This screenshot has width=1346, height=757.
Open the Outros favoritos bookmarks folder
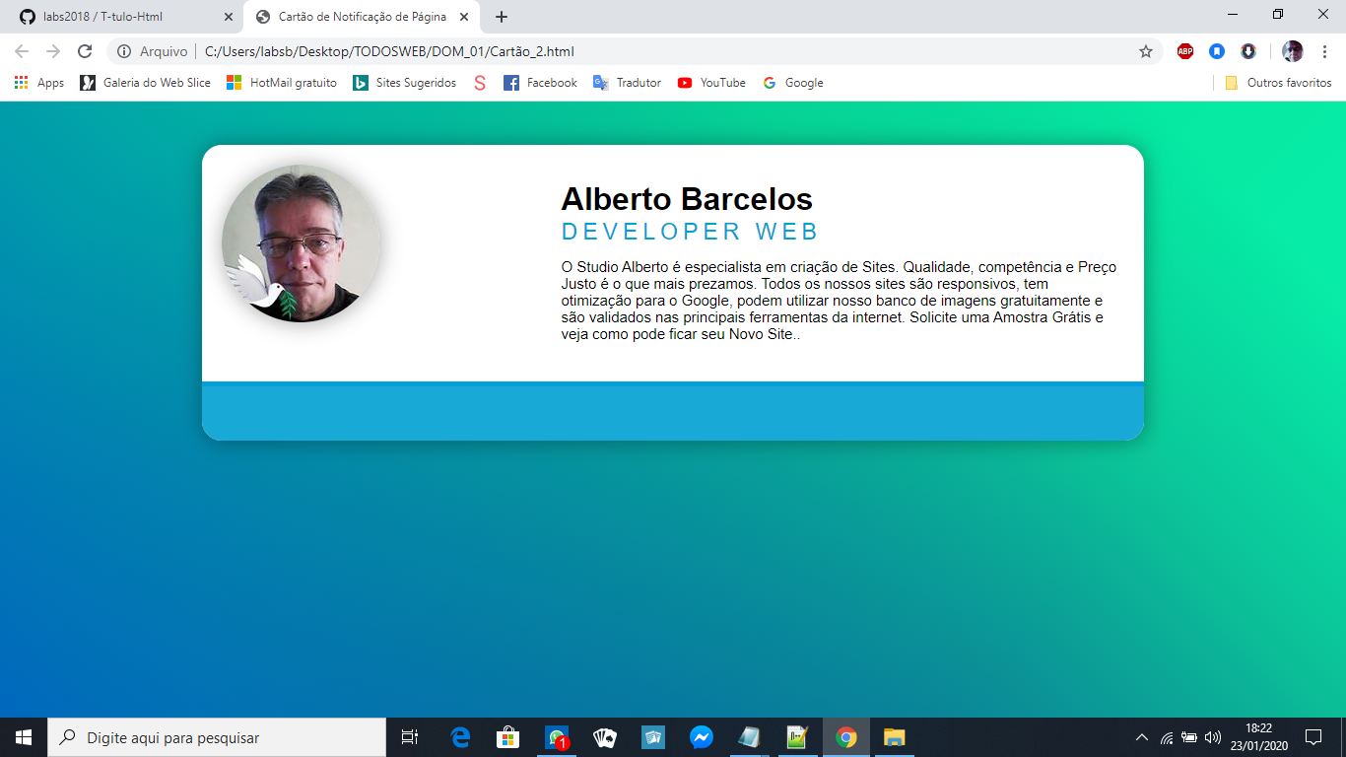pos(1278,83)
